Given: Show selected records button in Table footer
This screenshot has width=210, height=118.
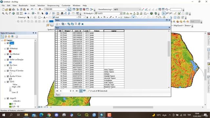Looking at the screenshot, I should tap(84, 91).
